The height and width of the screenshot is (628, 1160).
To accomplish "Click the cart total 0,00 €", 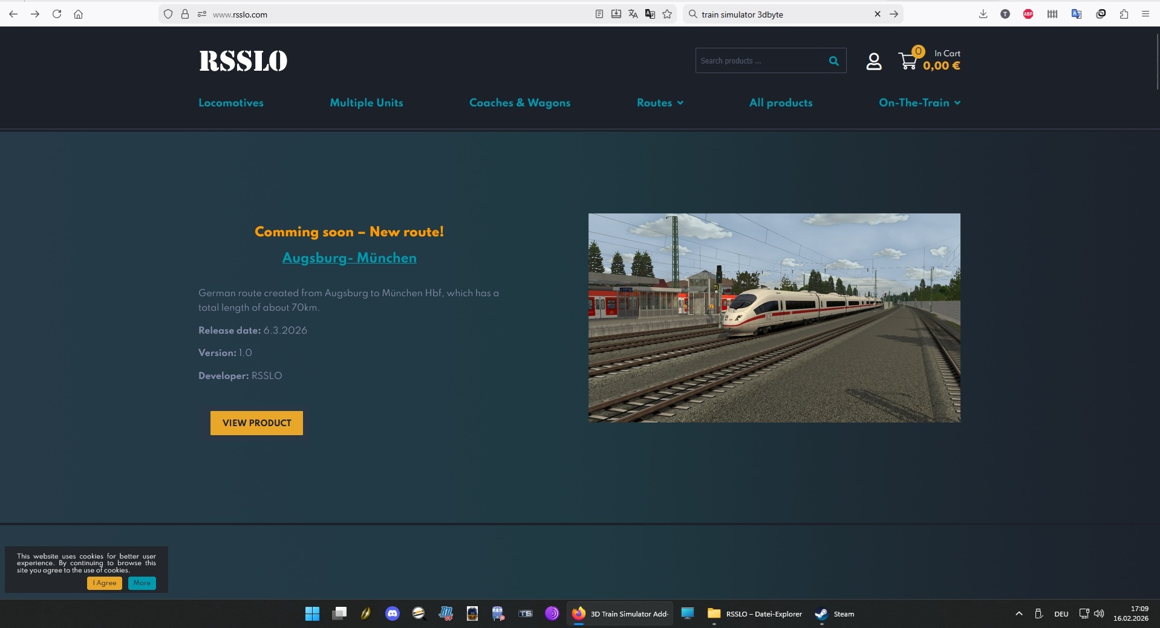I will (941, 66).
